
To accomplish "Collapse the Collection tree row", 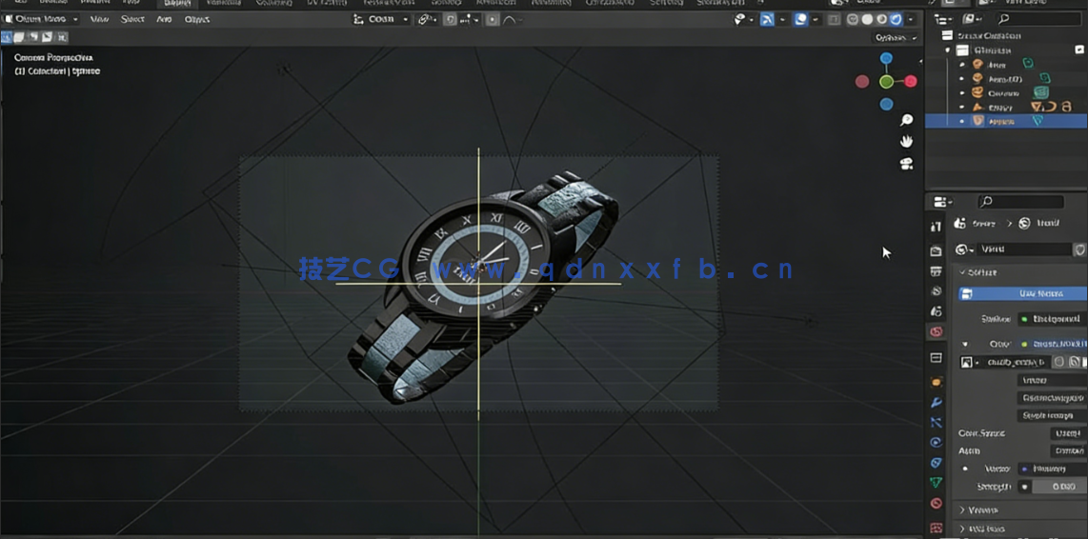I will point(948,50).
